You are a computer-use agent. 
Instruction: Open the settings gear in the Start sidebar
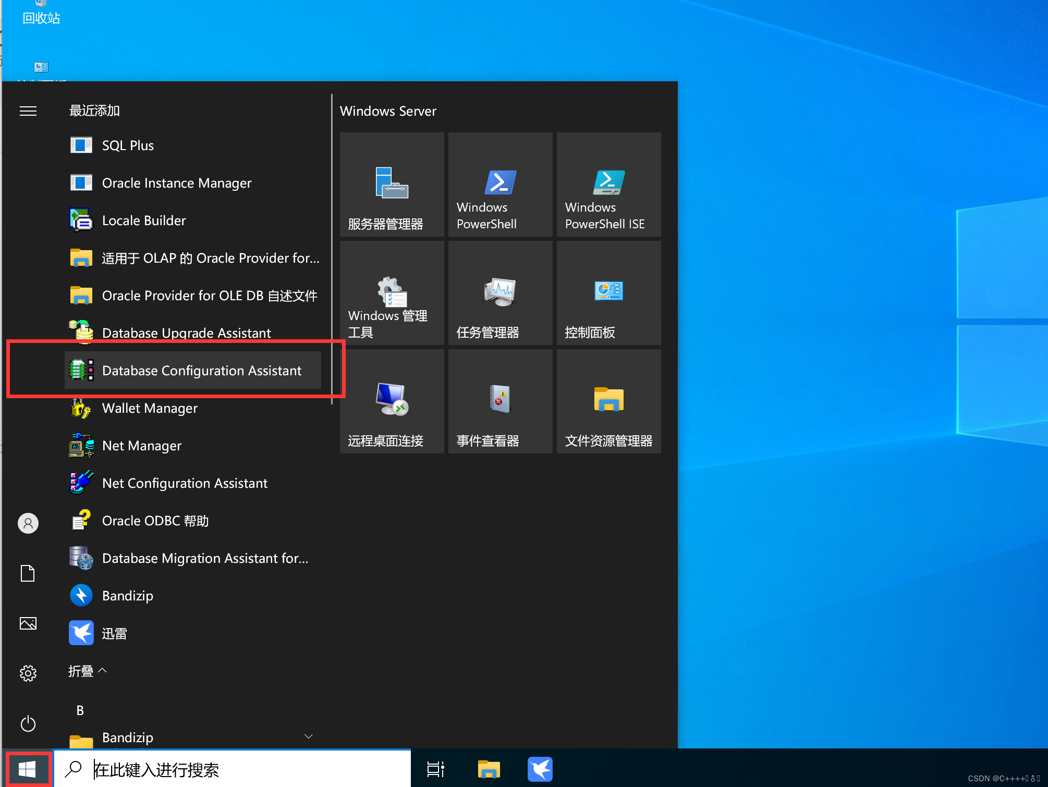click(x=28, y=673)
